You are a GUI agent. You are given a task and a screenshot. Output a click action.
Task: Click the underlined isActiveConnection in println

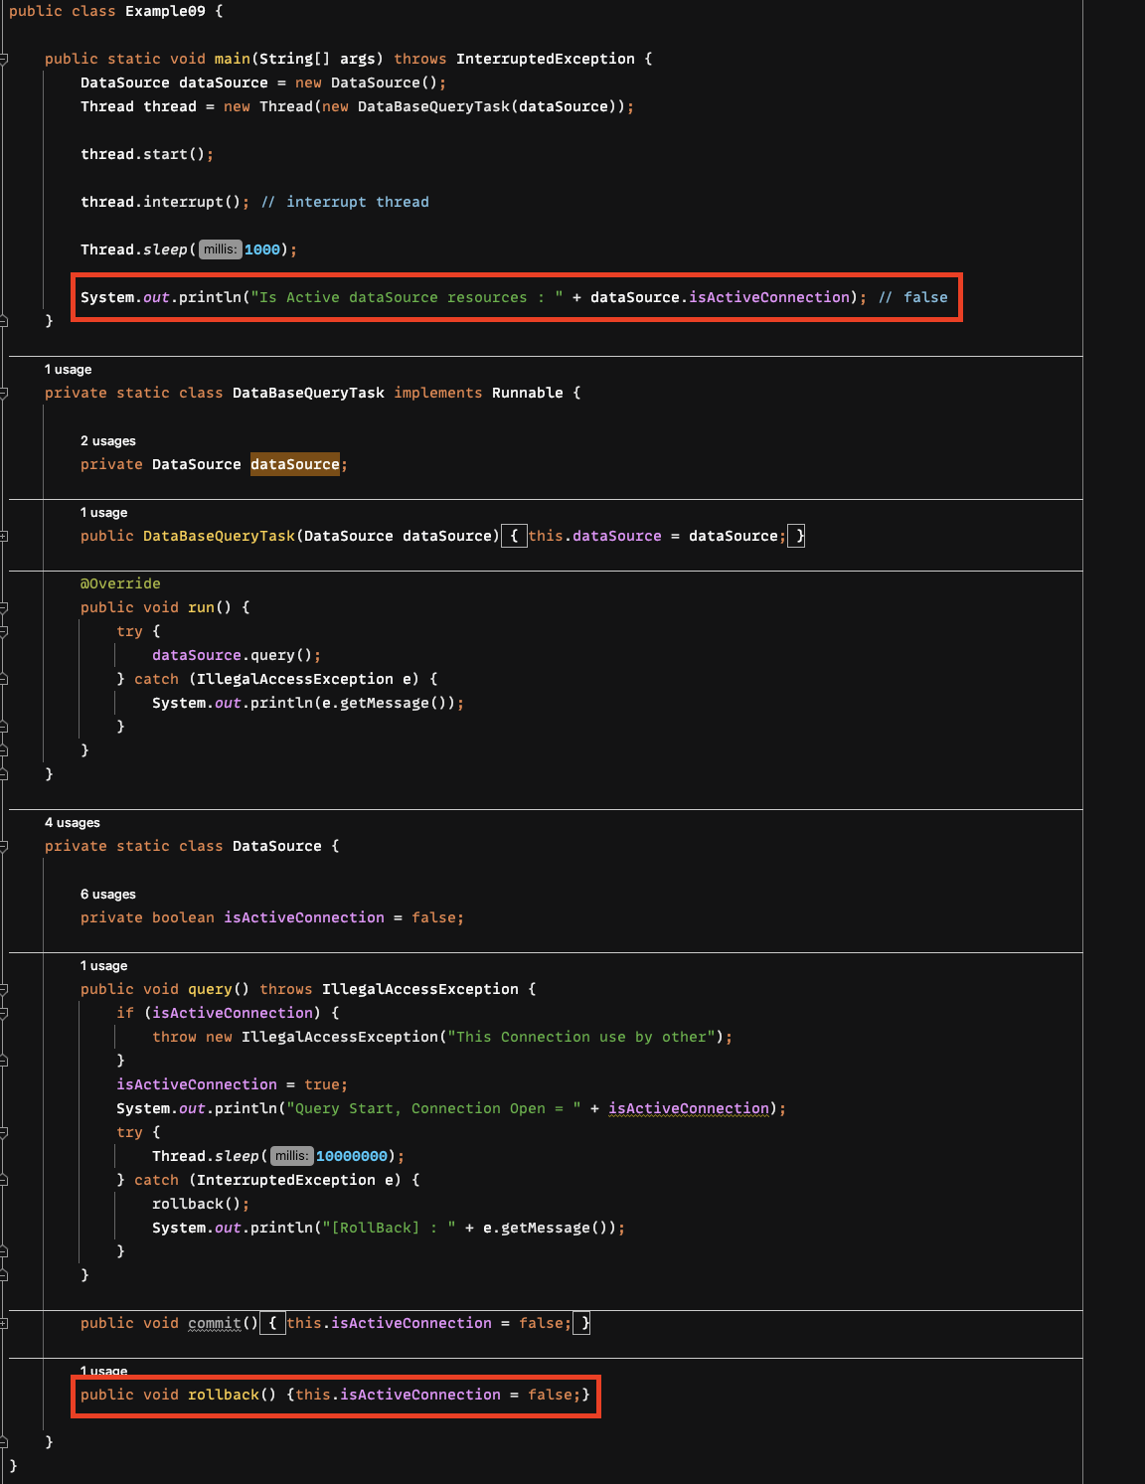689,1108
